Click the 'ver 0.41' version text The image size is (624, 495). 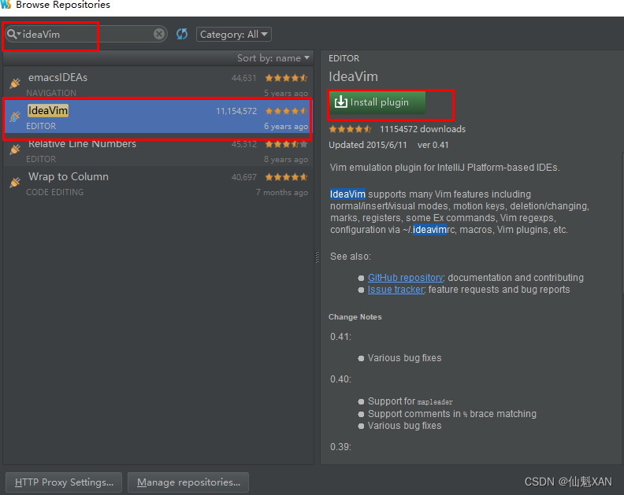[433, 145]
